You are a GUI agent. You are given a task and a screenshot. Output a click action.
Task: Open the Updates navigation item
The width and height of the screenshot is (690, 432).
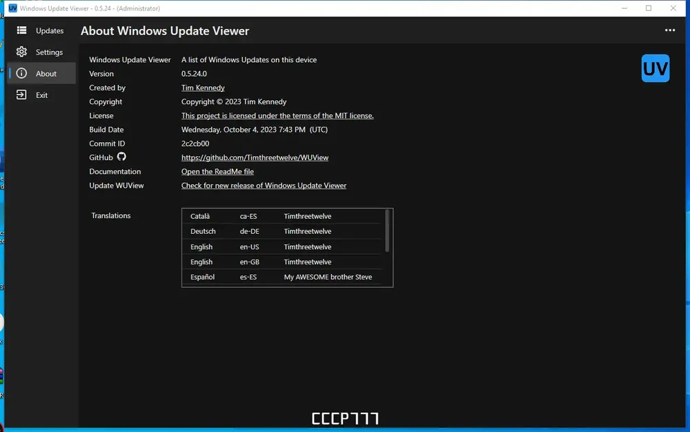coord(42,30)
